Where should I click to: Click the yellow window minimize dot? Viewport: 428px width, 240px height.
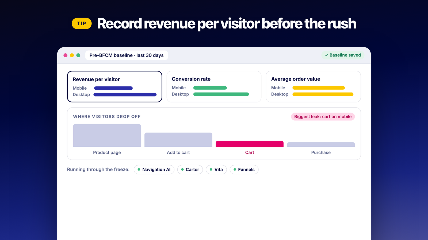tap(72, 55)
